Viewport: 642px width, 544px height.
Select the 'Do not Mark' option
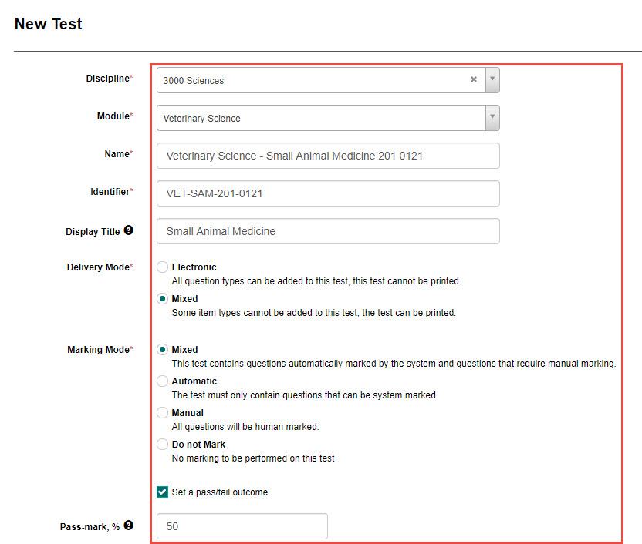pyautogui.click(x=162, y=445)
